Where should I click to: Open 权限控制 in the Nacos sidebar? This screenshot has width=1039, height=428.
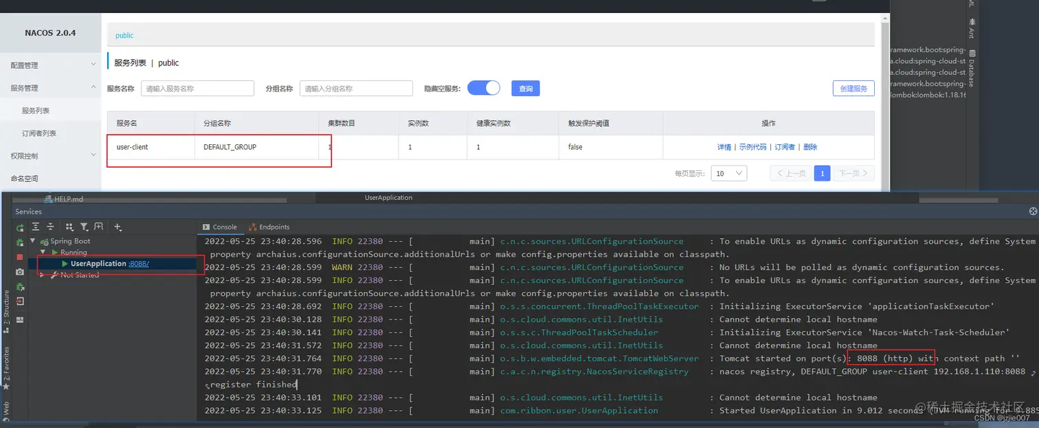[50, 156]
